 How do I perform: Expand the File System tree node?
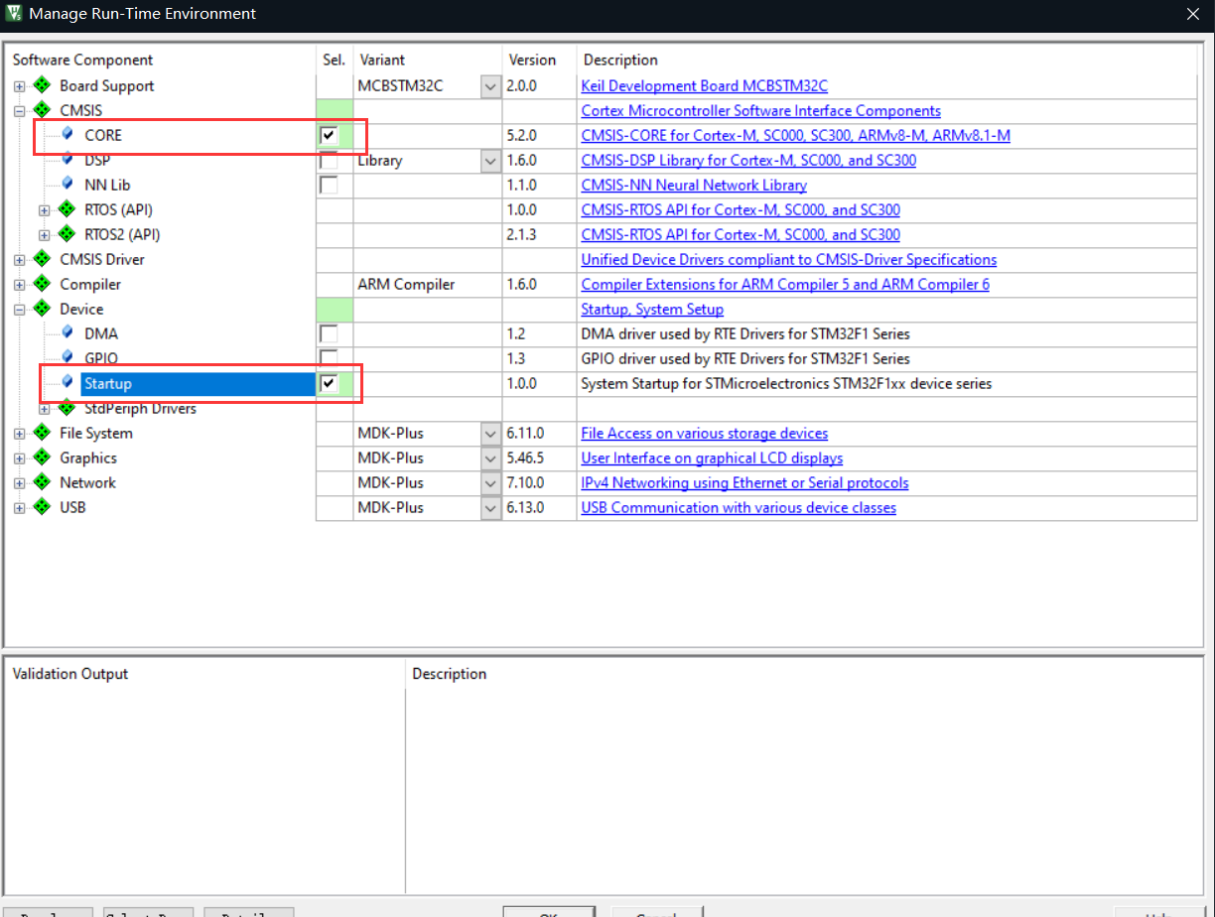coord(19,434)
